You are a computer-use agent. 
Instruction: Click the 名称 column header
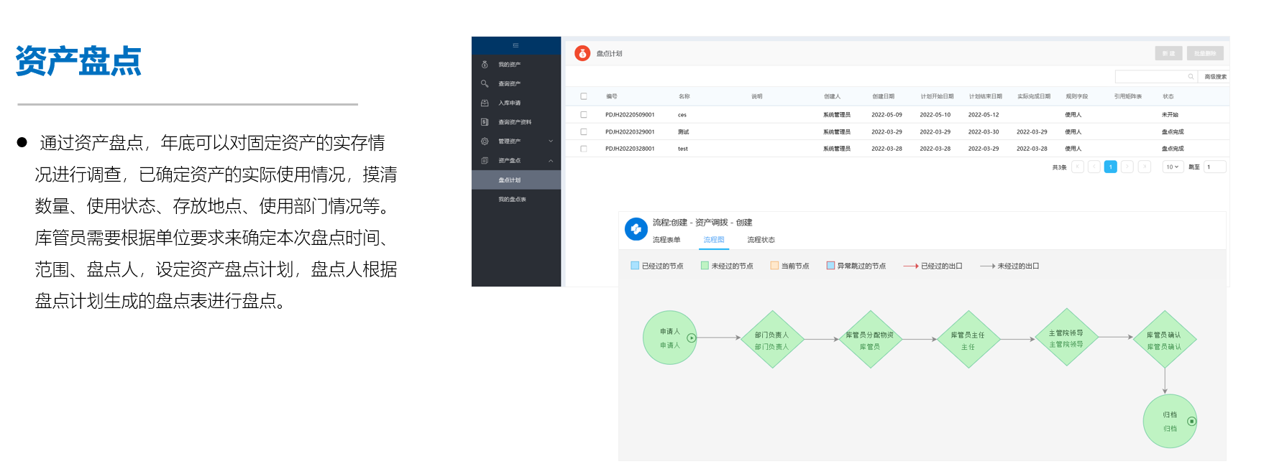[x=684, y=96]
